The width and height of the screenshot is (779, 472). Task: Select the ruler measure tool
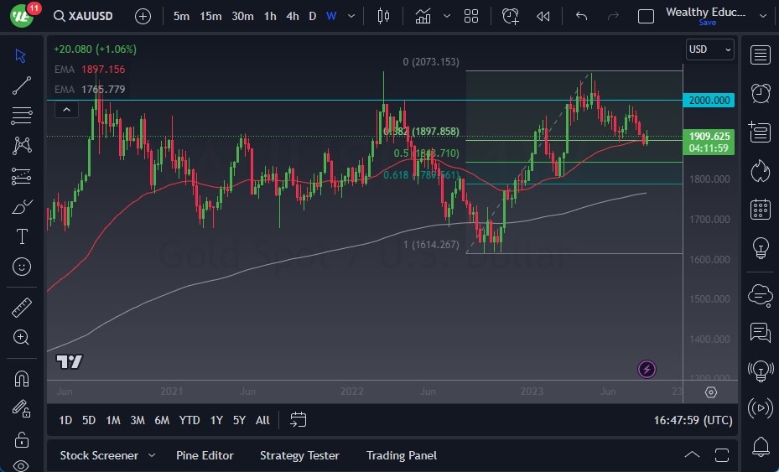(x=21, y=308)
